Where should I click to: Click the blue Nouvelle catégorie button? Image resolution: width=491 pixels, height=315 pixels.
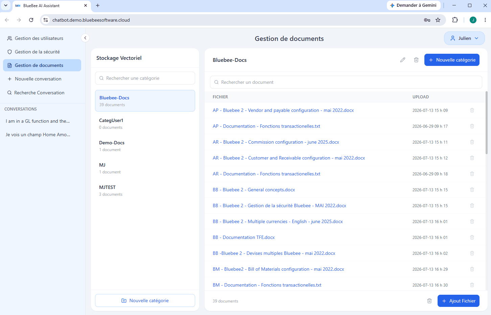452,60
